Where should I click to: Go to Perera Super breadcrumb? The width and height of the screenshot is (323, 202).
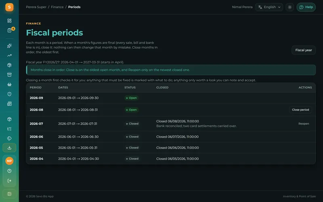pos(36,7)
